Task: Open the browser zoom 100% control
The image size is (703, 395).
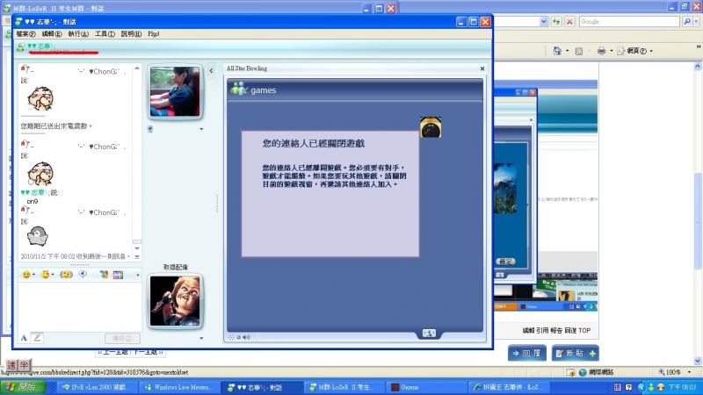Action: (675, 372)
